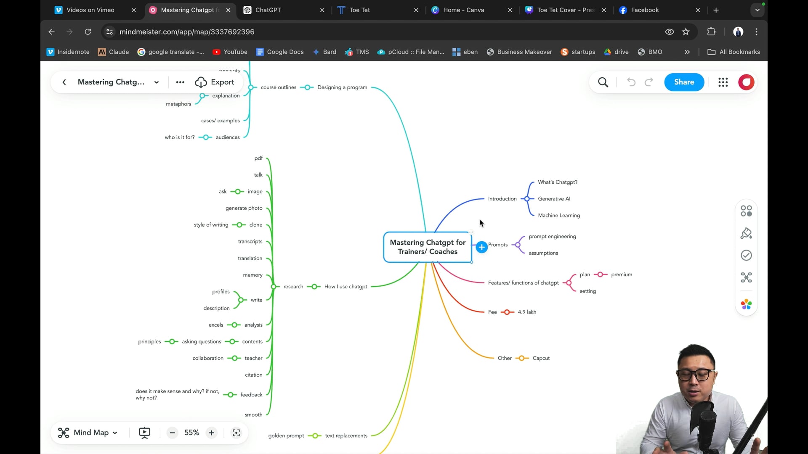Open the Mind Map layout dropdown
This screenshot has width=808, height=454.
pyautogui.click(x=88, y=433)
